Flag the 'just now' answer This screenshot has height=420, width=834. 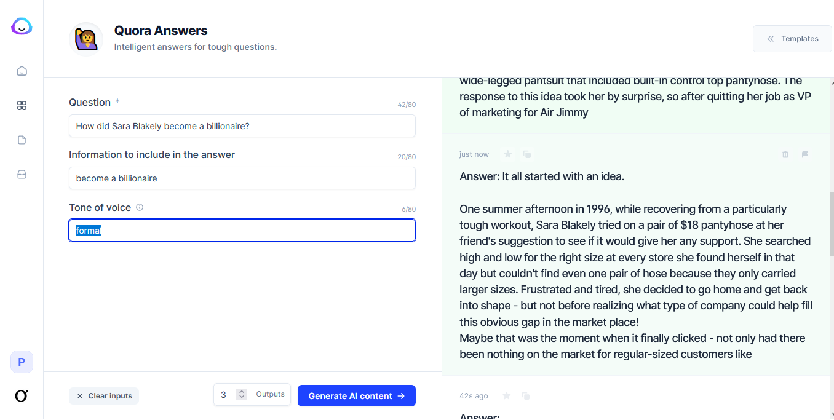(x=805, y=154)
